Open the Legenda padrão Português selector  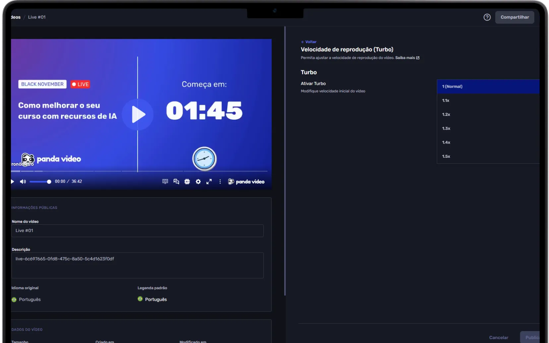(152, 299)
